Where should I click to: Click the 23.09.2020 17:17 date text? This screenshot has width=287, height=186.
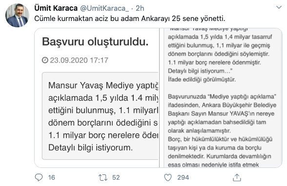point(79,60)
